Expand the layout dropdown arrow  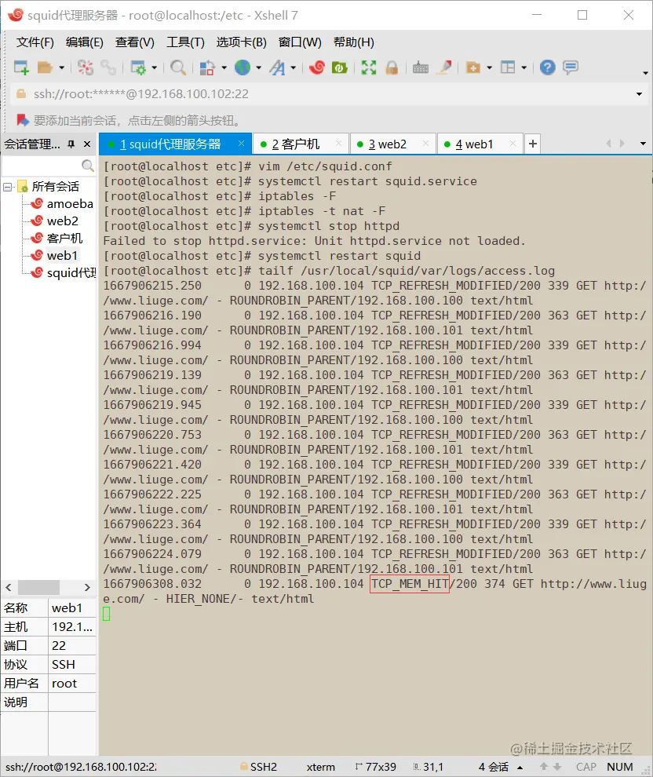pyautogui.click(x=523, y=67)
